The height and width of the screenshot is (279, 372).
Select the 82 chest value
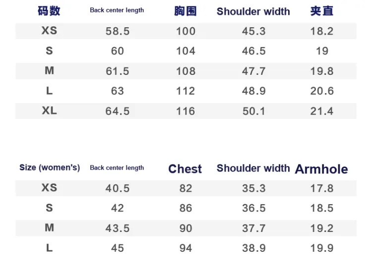(x=186, y=188)
